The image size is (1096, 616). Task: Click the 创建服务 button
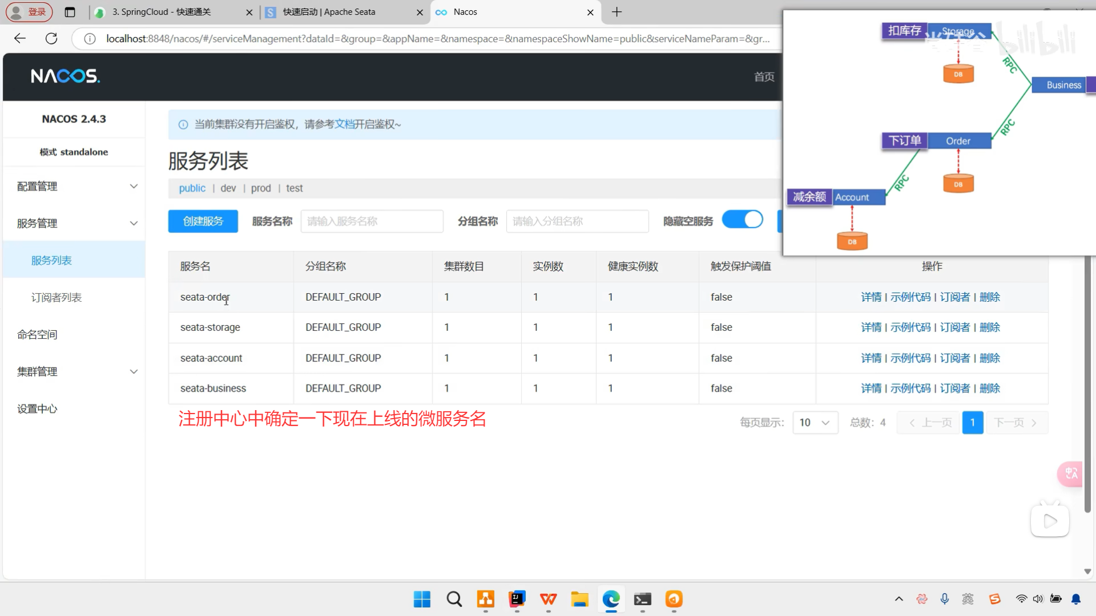pos(203,221)
